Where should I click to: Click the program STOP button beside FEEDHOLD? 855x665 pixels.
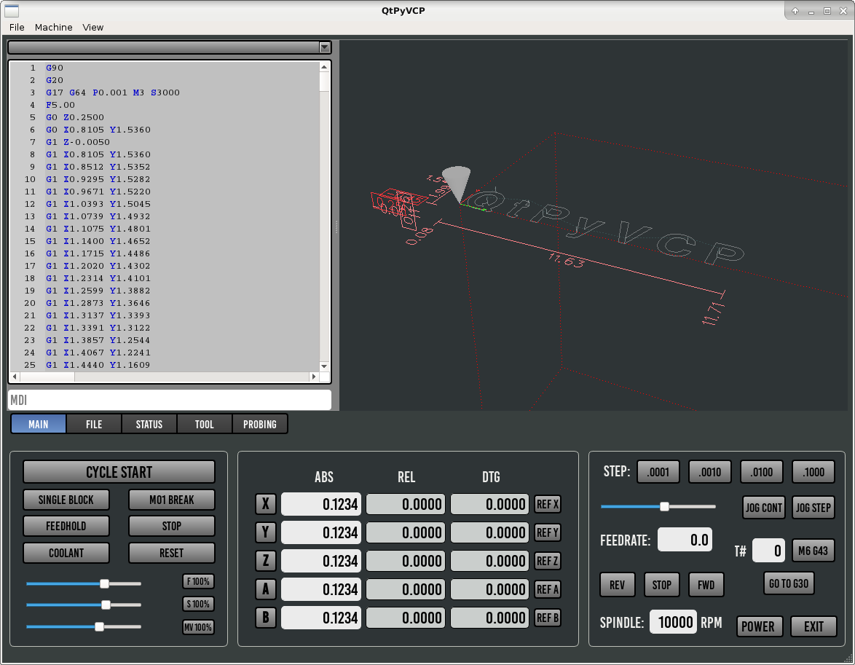point(172,526)
